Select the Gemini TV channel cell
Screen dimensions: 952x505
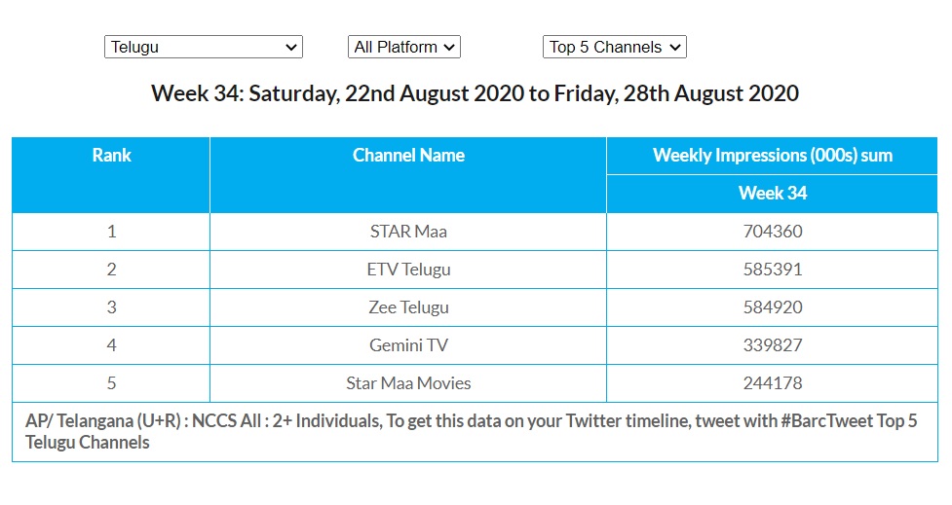408,345
